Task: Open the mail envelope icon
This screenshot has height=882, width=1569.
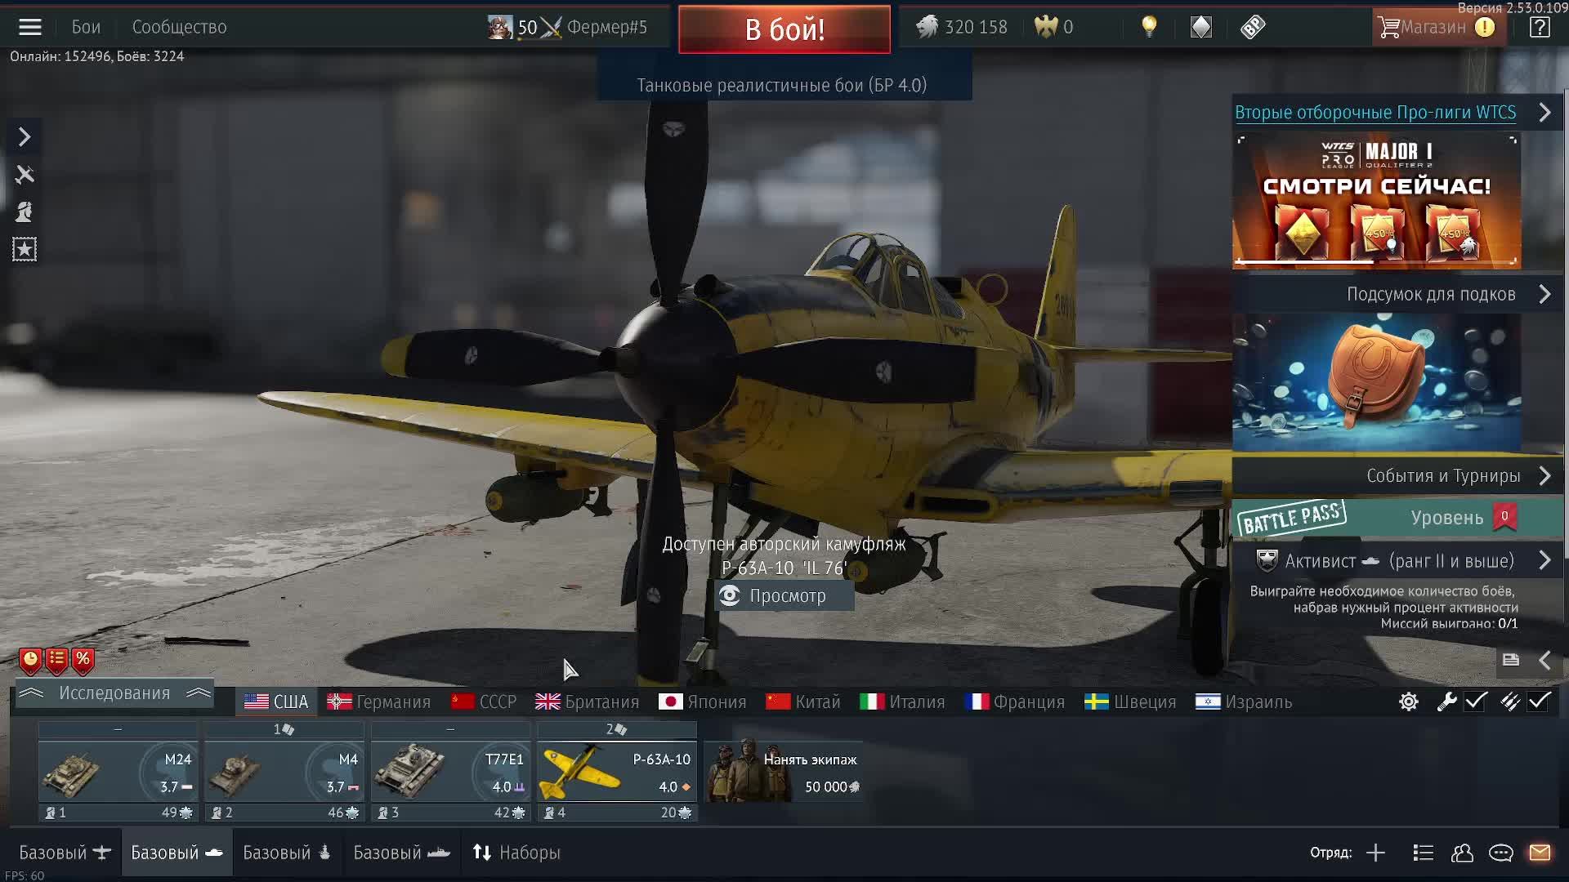Action: 1540,853
